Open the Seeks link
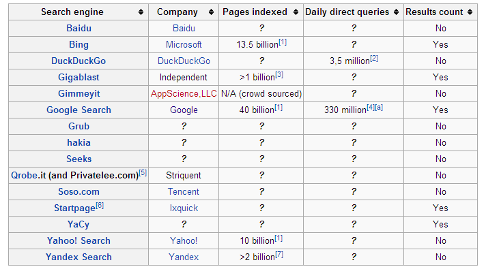 coord(78,159)
